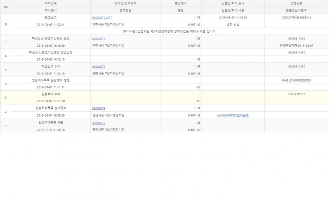Viewport: 329px width, 199px height.
Task: Click the 부가사항 storage period notice
Action: click(x=169, y=31)
